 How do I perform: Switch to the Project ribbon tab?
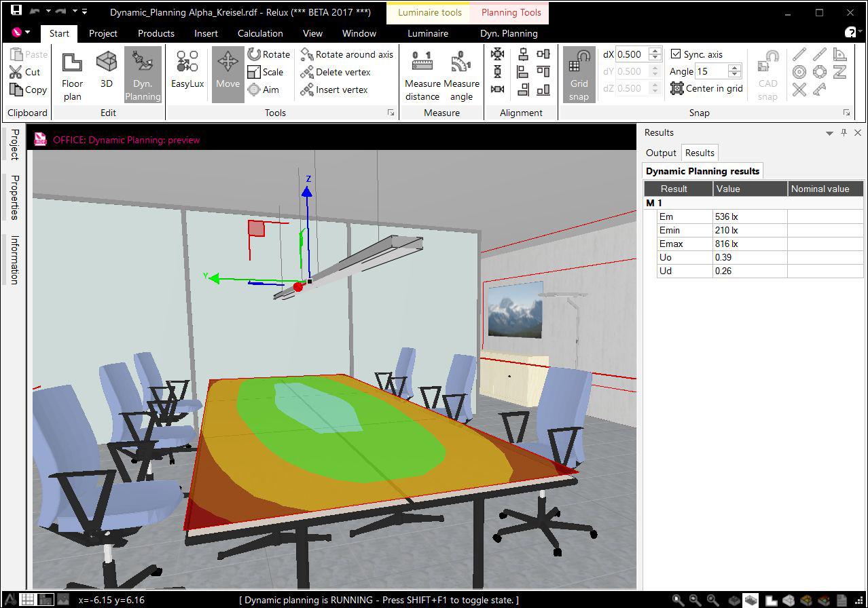[103, 33]
